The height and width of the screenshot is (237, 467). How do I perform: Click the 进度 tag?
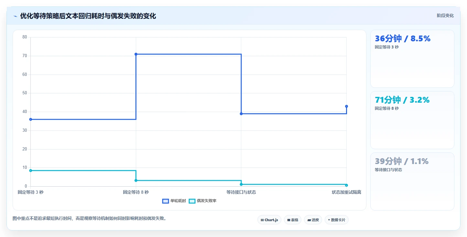313,220
